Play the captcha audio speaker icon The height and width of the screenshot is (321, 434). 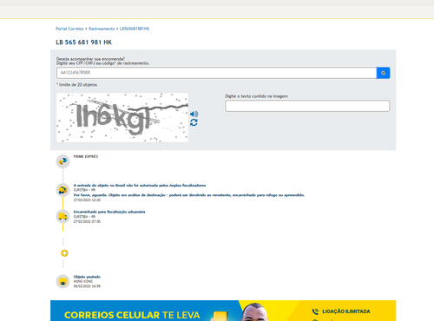pos(194,114)
